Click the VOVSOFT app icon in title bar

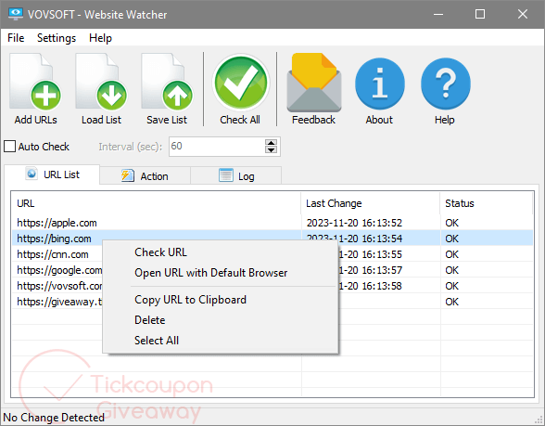(x=15, y=14)
